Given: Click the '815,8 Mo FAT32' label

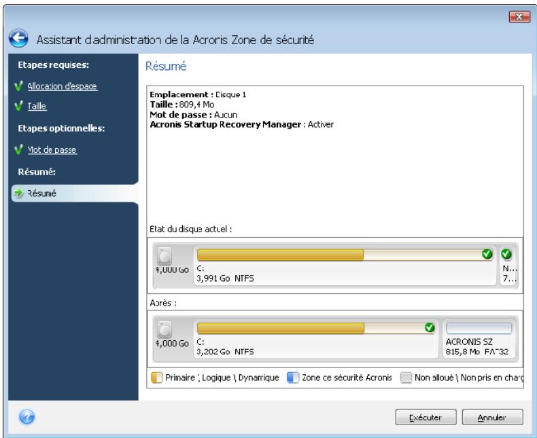Looking at the screenshot, I should 477,352.
